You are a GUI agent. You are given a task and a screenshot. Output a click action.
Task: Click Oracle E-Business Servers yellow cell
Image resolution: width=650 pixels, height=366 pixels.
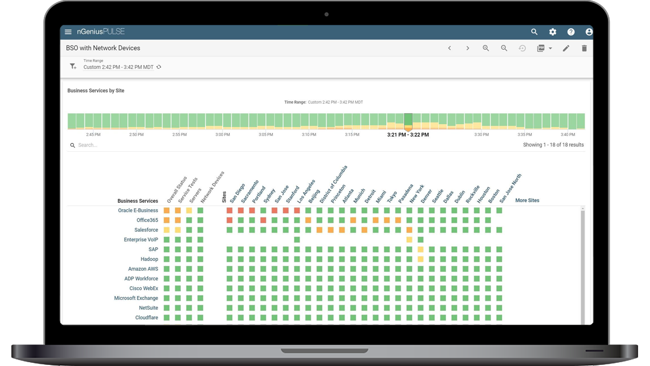tap(189, 210)
